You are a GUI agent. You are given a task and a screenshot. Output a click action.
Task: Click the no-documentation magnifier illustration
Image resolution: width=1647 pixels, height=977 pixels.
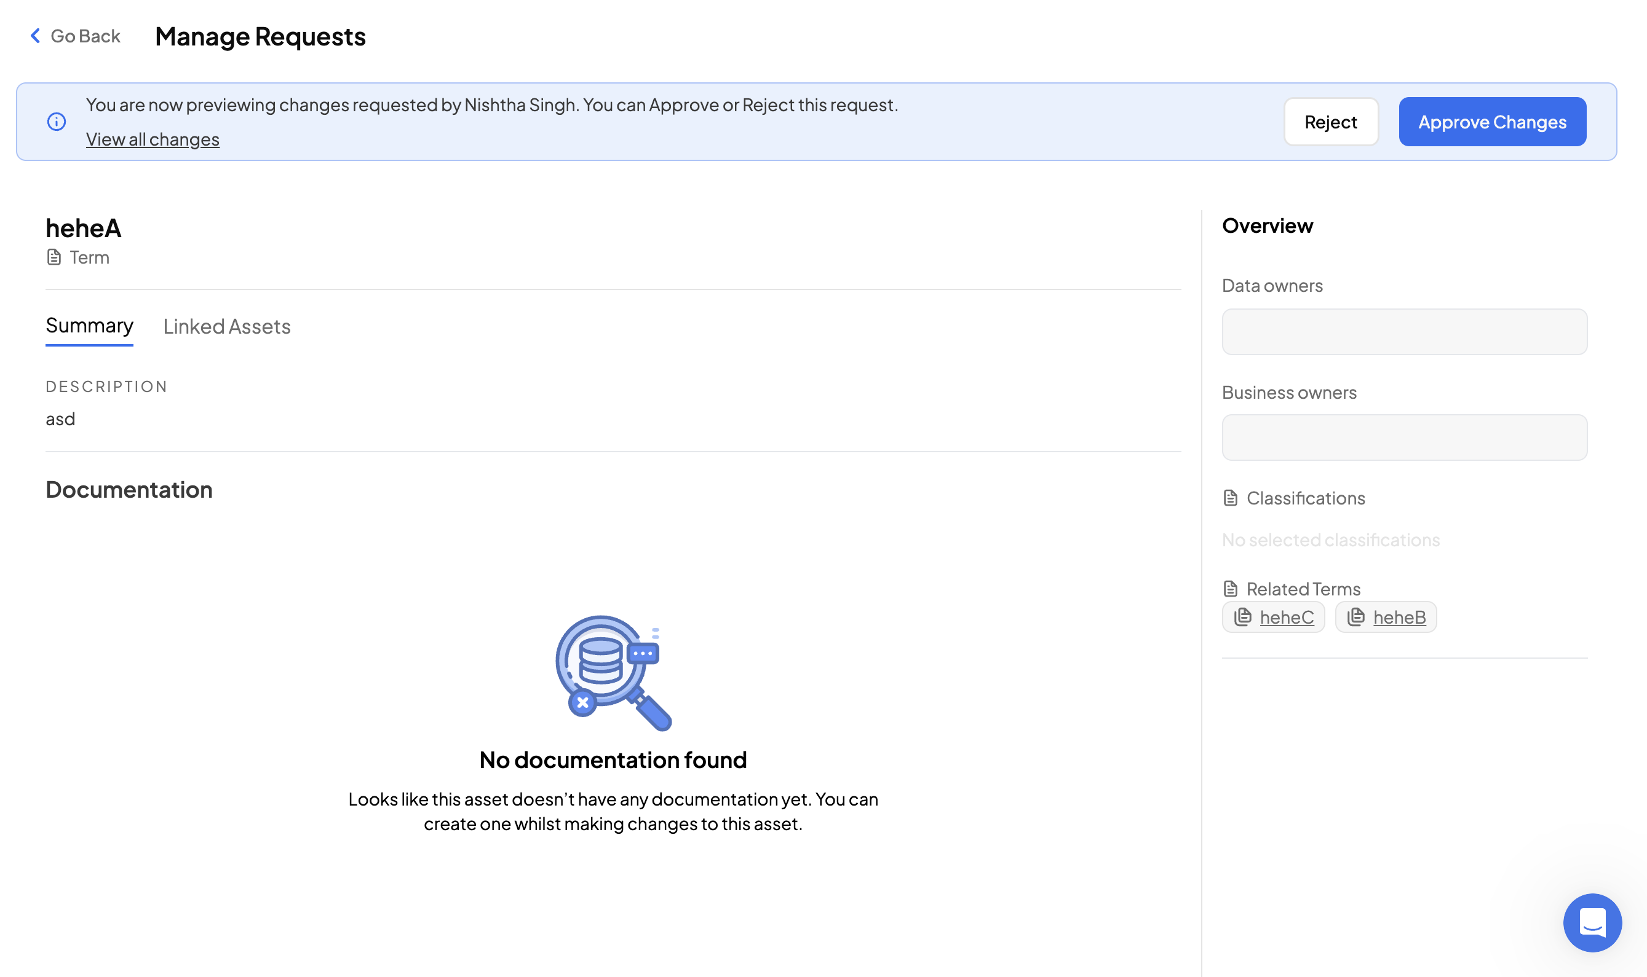coord(613,672)
